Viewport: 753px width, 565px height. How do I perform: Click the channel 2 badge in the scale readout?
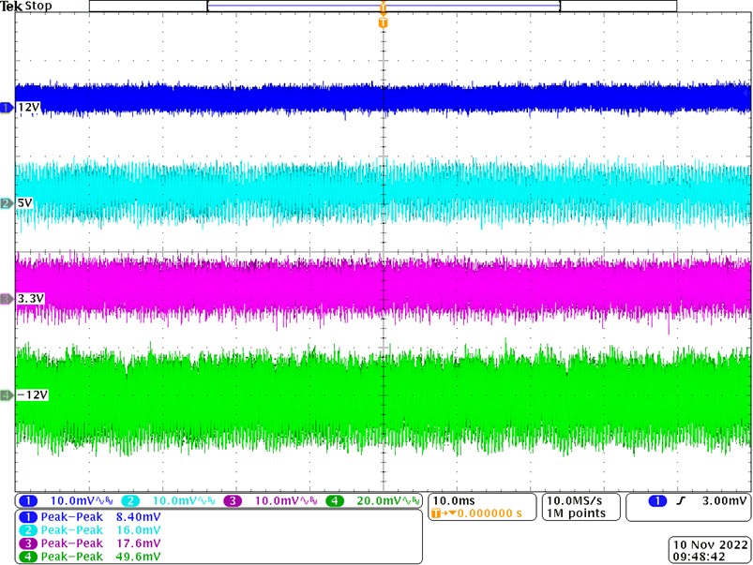point(130,501)
